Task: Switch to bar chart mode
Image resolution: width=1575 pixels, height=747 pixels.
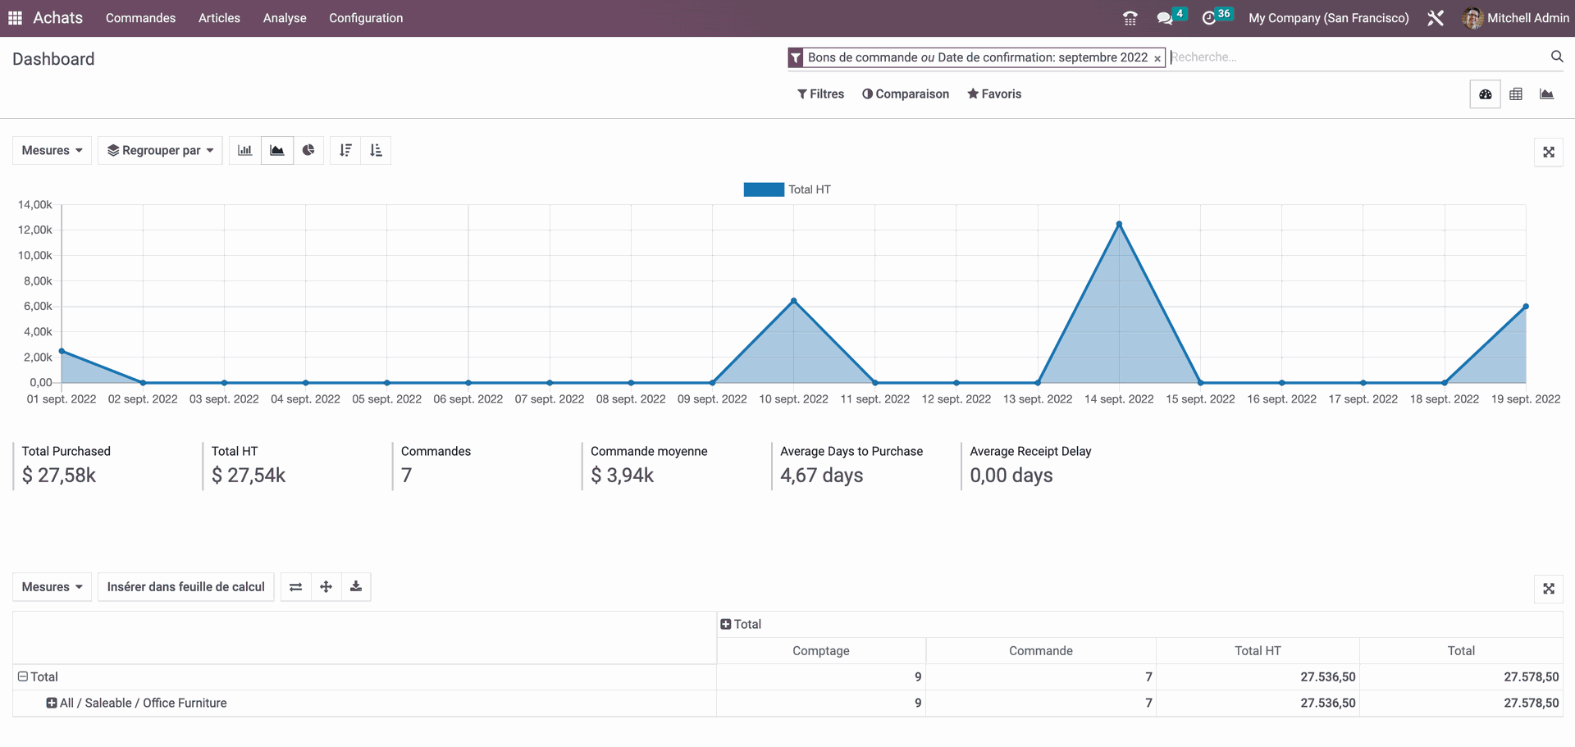Action: (244, 150)
